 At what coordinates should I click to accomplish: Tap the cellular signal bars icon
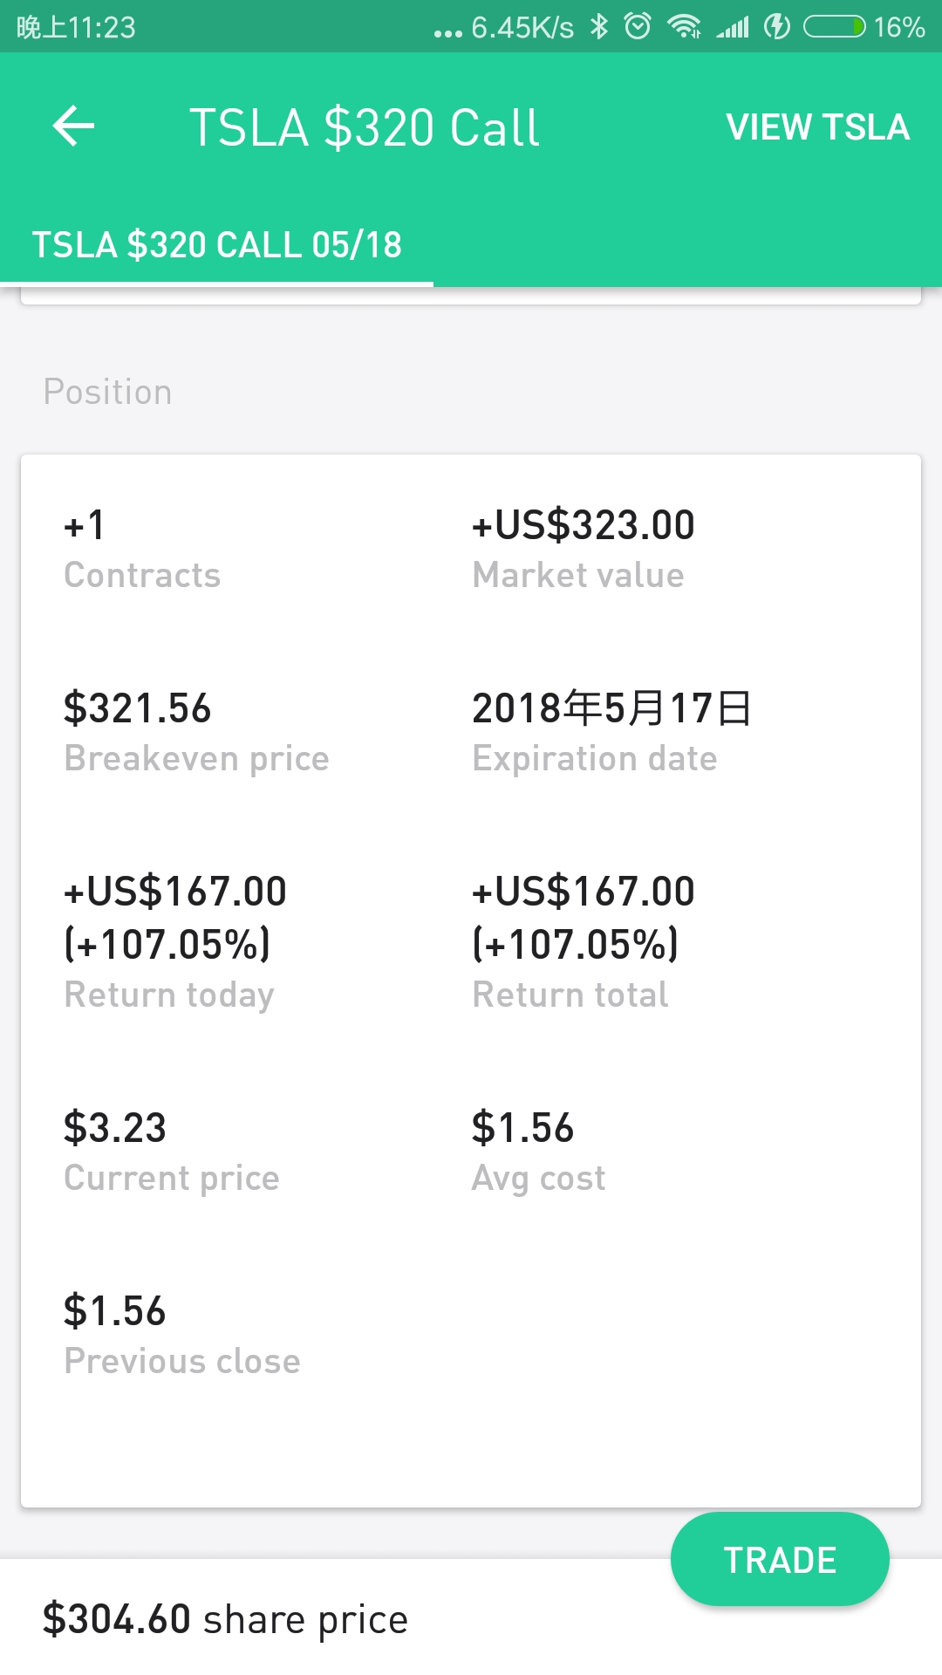click(733, 27)
